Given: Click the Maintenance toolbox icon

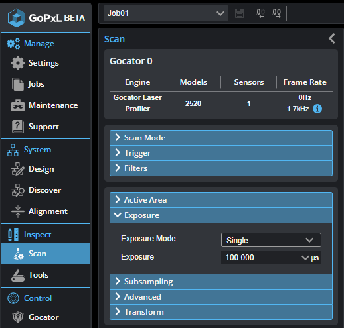Looking at the screenshot, I should click(18, 105).
